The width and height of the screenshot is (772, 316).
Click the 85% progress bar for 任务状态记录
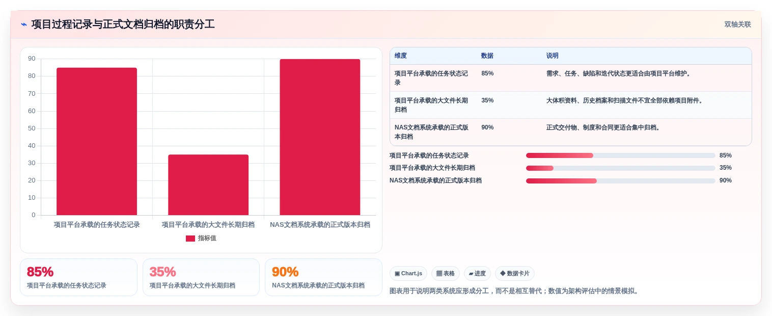(x=621, y=155)
